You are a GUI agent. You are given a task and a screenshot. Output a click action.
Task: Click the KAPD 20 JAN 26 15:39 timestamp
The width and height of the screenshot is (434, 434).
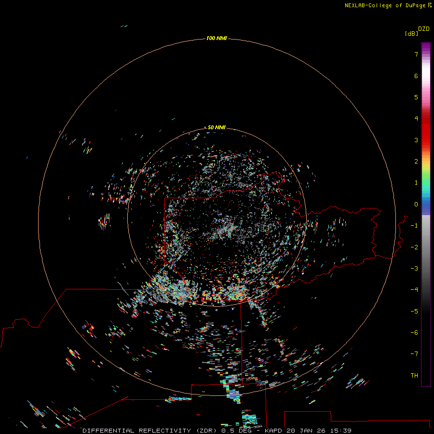pyautogui.click(x=308, y=431)
